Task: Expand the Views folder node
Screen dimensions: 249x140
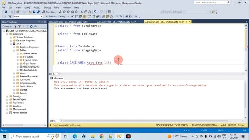Action: point(14,73)
